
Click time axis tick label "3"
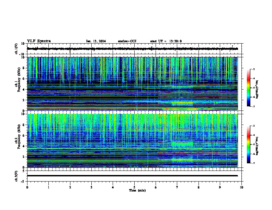[x=91, y=187]
